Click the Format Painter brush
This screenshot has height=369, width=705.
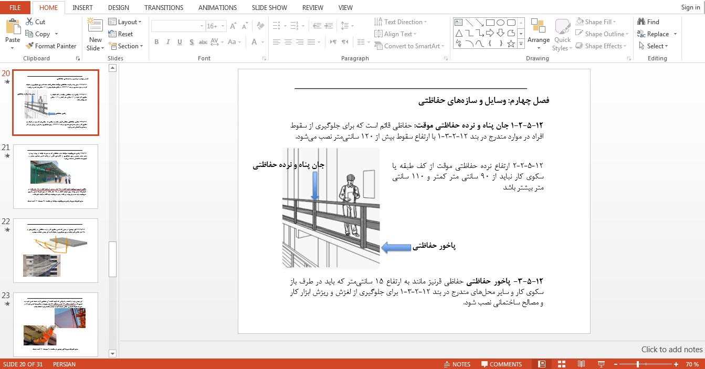(x=29, y=46)
